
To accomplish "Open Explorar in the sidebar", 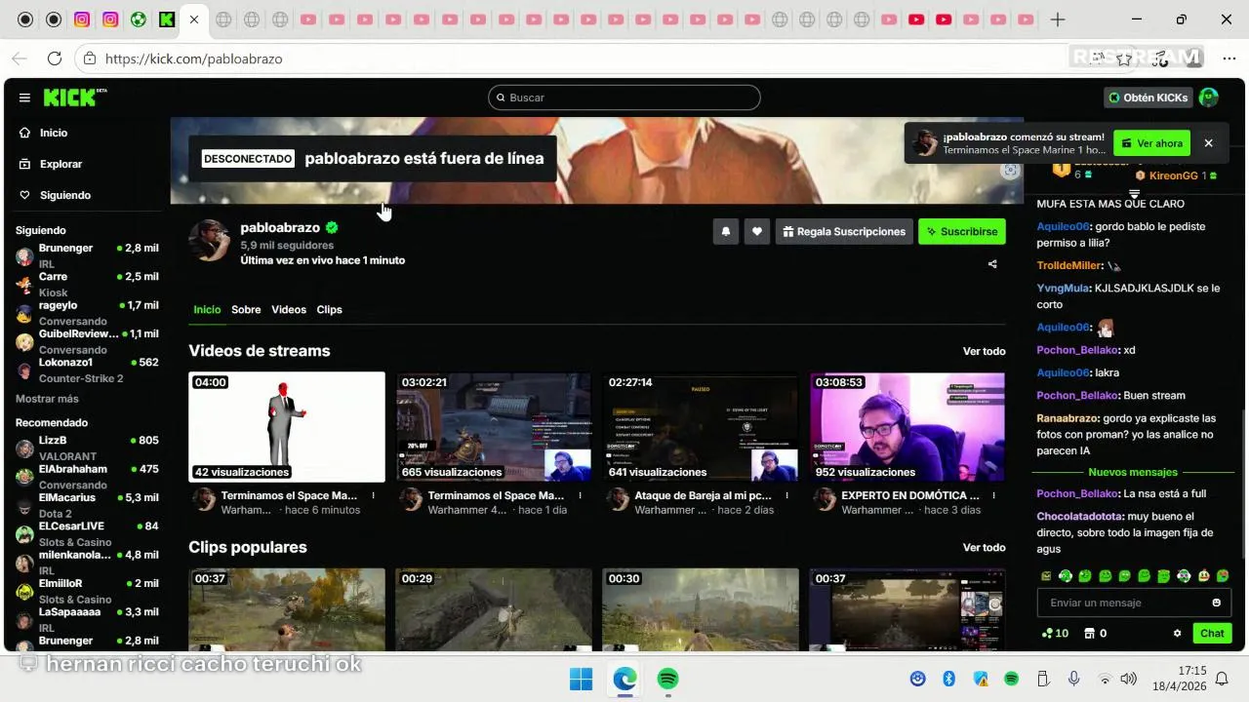I will pos(60,164).
